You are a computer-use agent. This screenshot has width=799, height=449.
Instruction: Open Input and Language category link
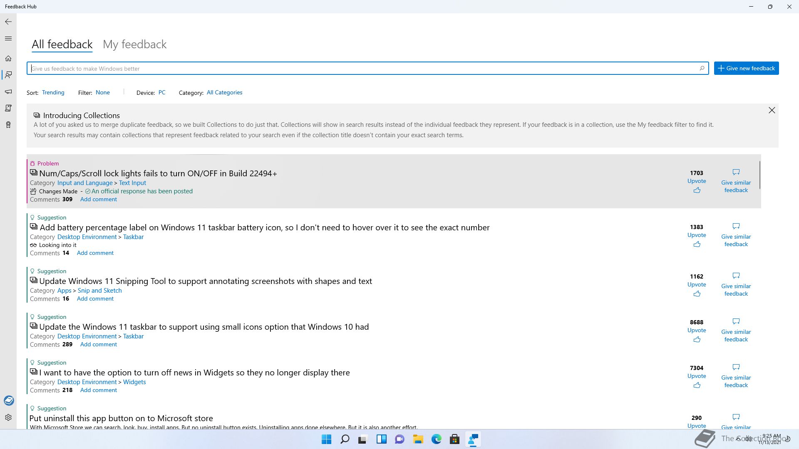point(85,183)
